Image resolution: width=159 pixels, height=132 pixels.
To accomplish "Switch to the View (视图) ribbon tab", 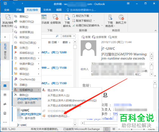I will [x=59, y=10].
